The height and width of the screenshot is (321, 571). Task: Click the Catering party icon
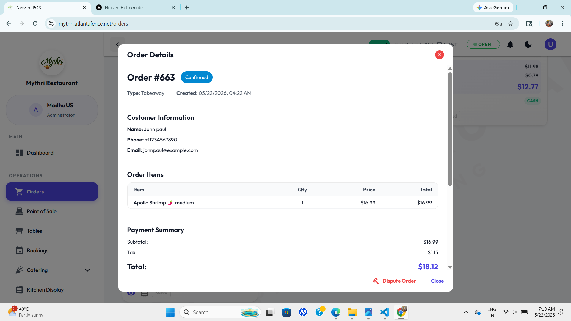pyautogui.click(x=19, y=270)
